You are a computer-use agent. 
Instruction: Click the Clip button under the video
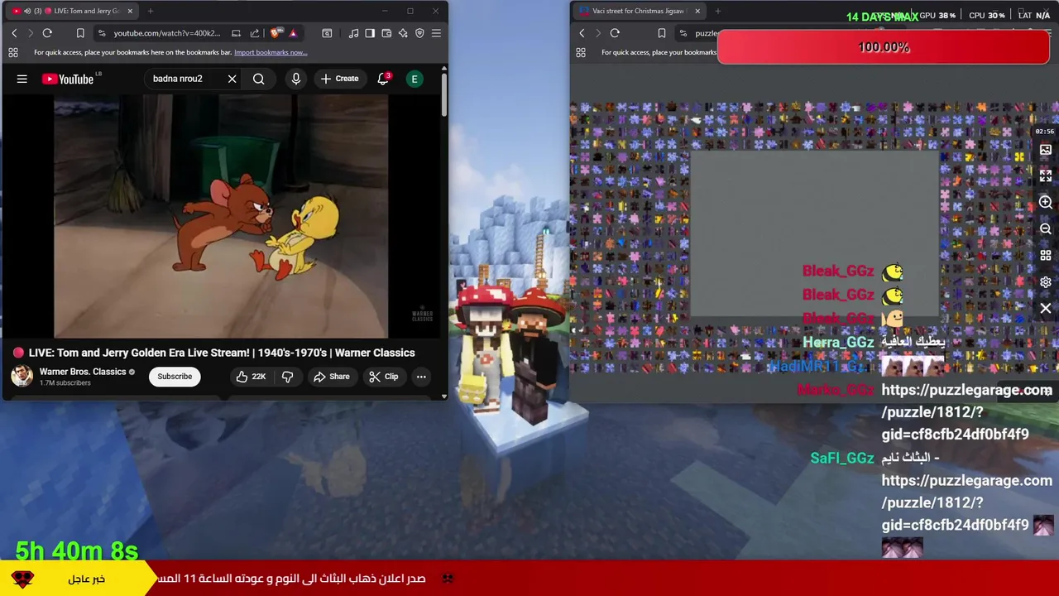383,377
